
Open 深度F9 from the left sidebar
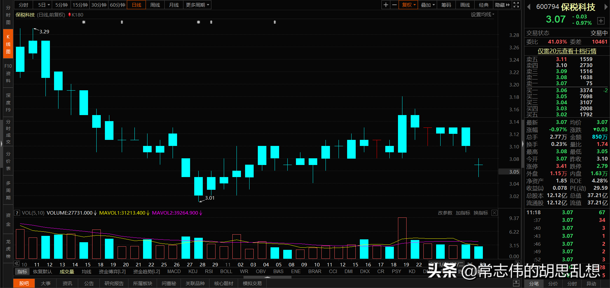point(8,102)
